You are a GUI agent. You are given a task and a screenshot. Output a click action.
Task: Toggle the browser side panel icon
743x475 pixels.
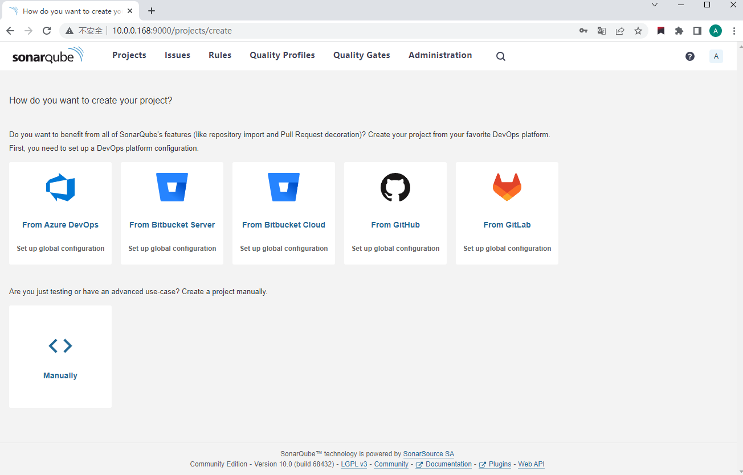(x=697, y=31)
